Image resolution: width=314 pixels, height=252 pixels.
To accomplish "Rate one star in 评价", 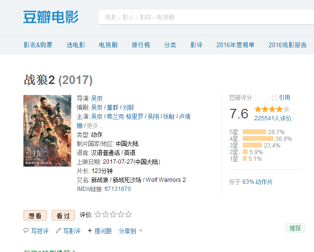I will tap(97, 214).
